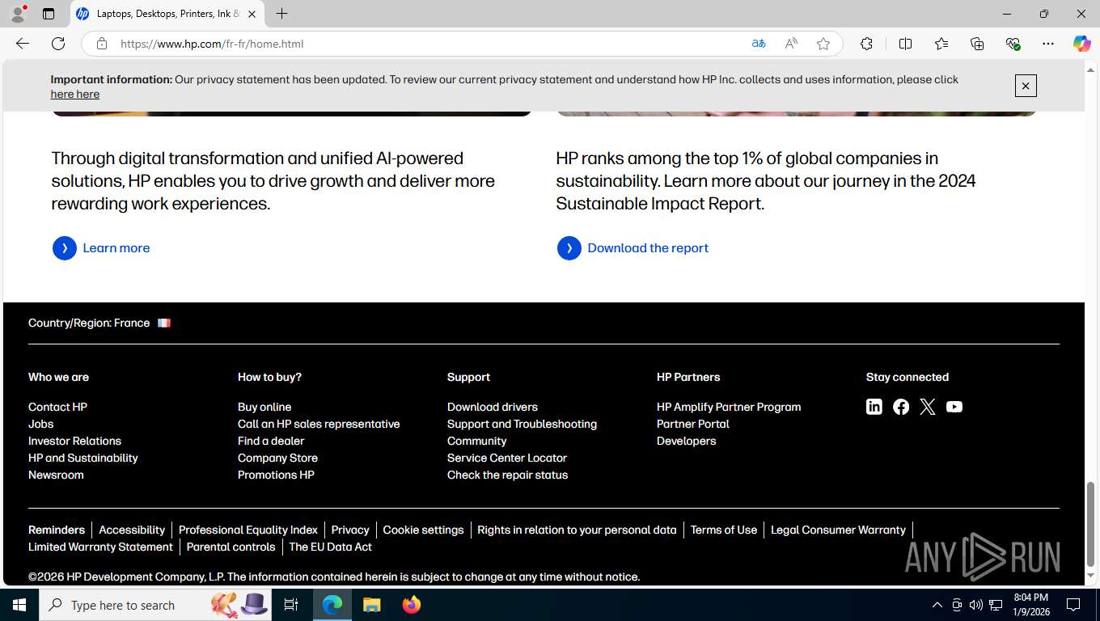
Task: Open HP LinkedIn page icon
Action: click(874, 407)
